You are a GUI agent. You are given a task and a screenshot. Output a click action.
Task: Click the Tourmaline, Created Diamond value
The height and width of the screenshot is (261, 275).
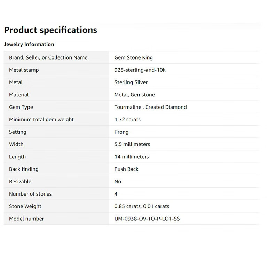pyautogui.click(x=150, y=107)
